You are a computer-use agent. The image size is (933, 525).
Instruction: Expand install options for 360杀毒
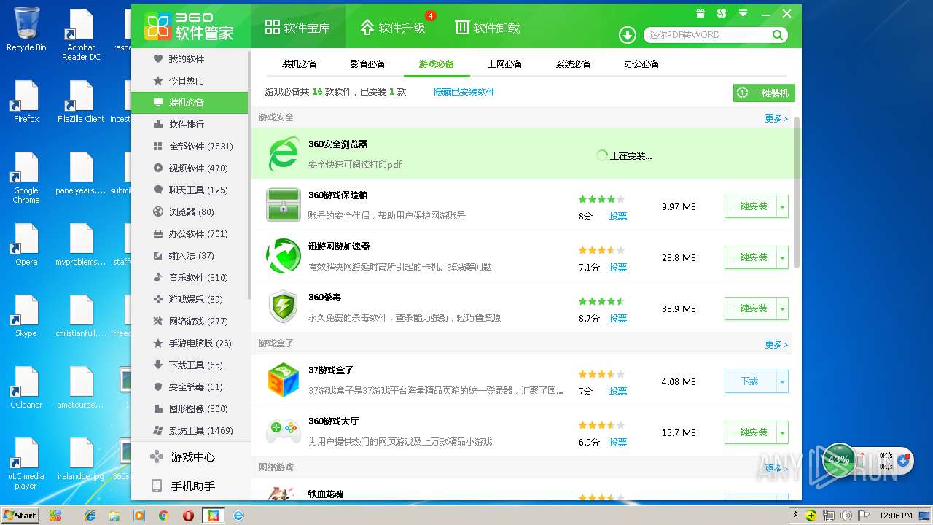[x=783, y=308]
